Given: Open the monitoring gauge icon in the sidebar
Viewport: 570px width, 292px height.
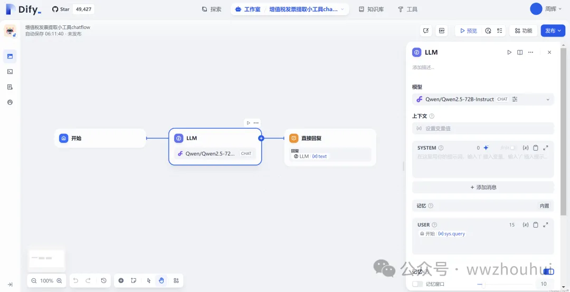Looking at the screenshot, I should click(x=10, y=102).
